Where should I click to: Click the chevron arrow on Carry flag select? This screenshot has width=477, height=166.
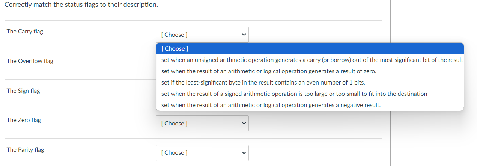[x=244, y=35]
